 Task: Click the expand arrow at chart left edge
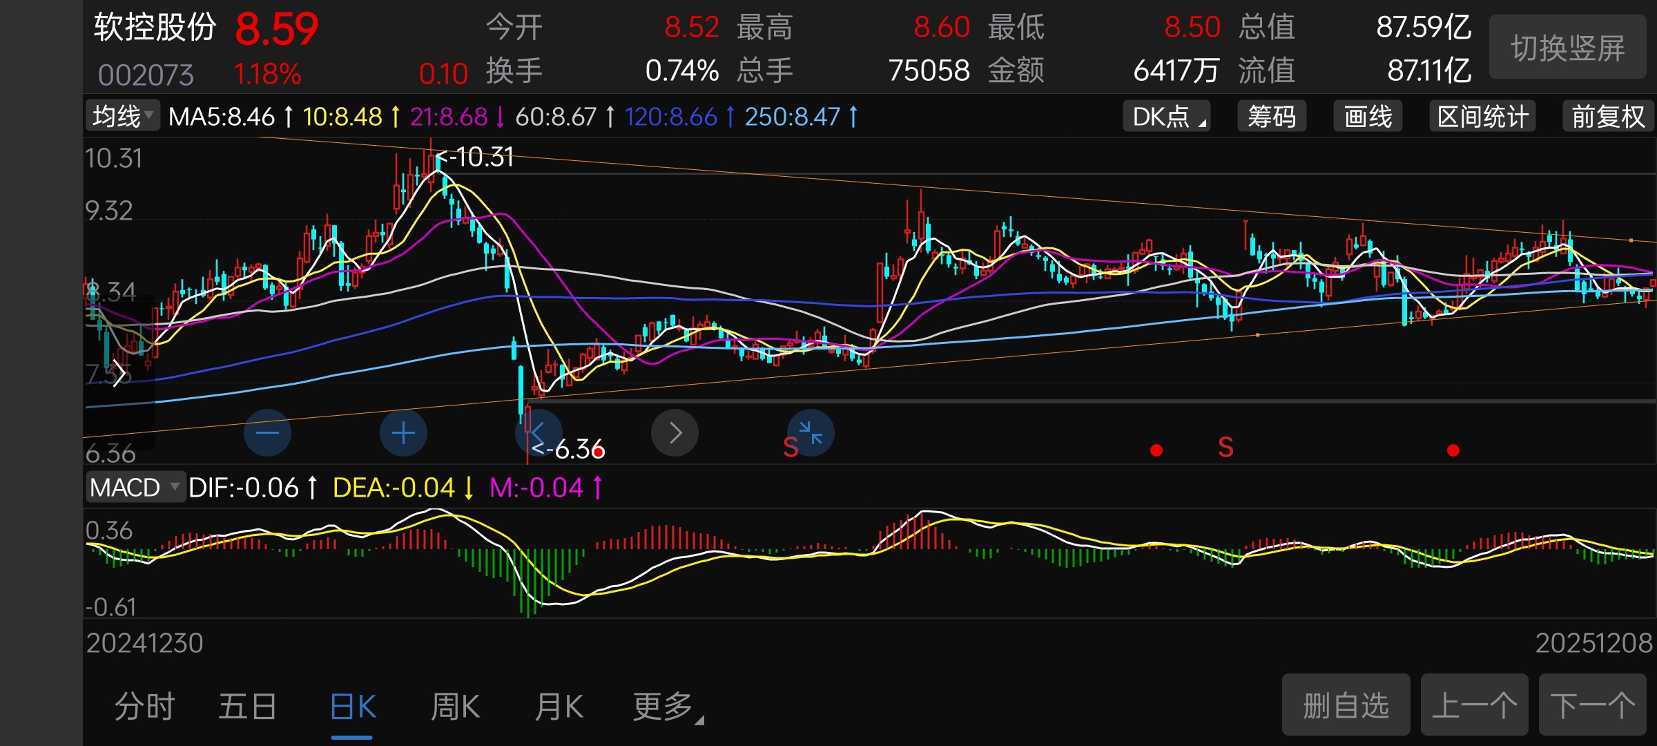119,374
